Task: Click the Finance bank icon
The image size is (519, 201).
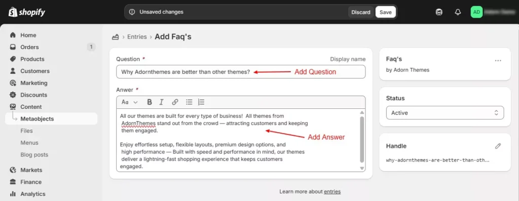Action: pos(13,182)
